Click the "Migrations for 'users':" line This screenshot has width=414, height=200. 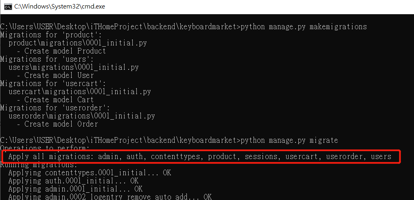click(47, 59)
